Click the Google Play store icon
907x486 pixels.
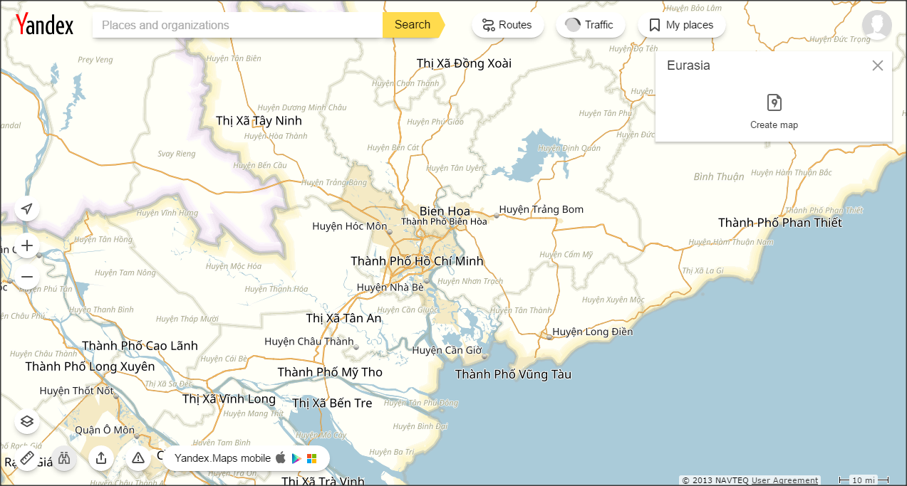pos(296,458)
